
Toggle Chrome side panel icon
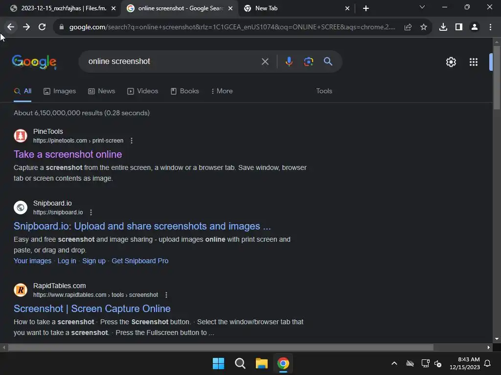pos(459,27)
